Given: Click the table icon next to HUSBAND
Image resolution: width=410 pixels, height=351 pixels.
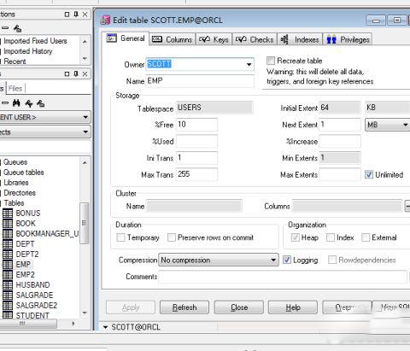Looking at the screenshot, I should coord(8,285).
